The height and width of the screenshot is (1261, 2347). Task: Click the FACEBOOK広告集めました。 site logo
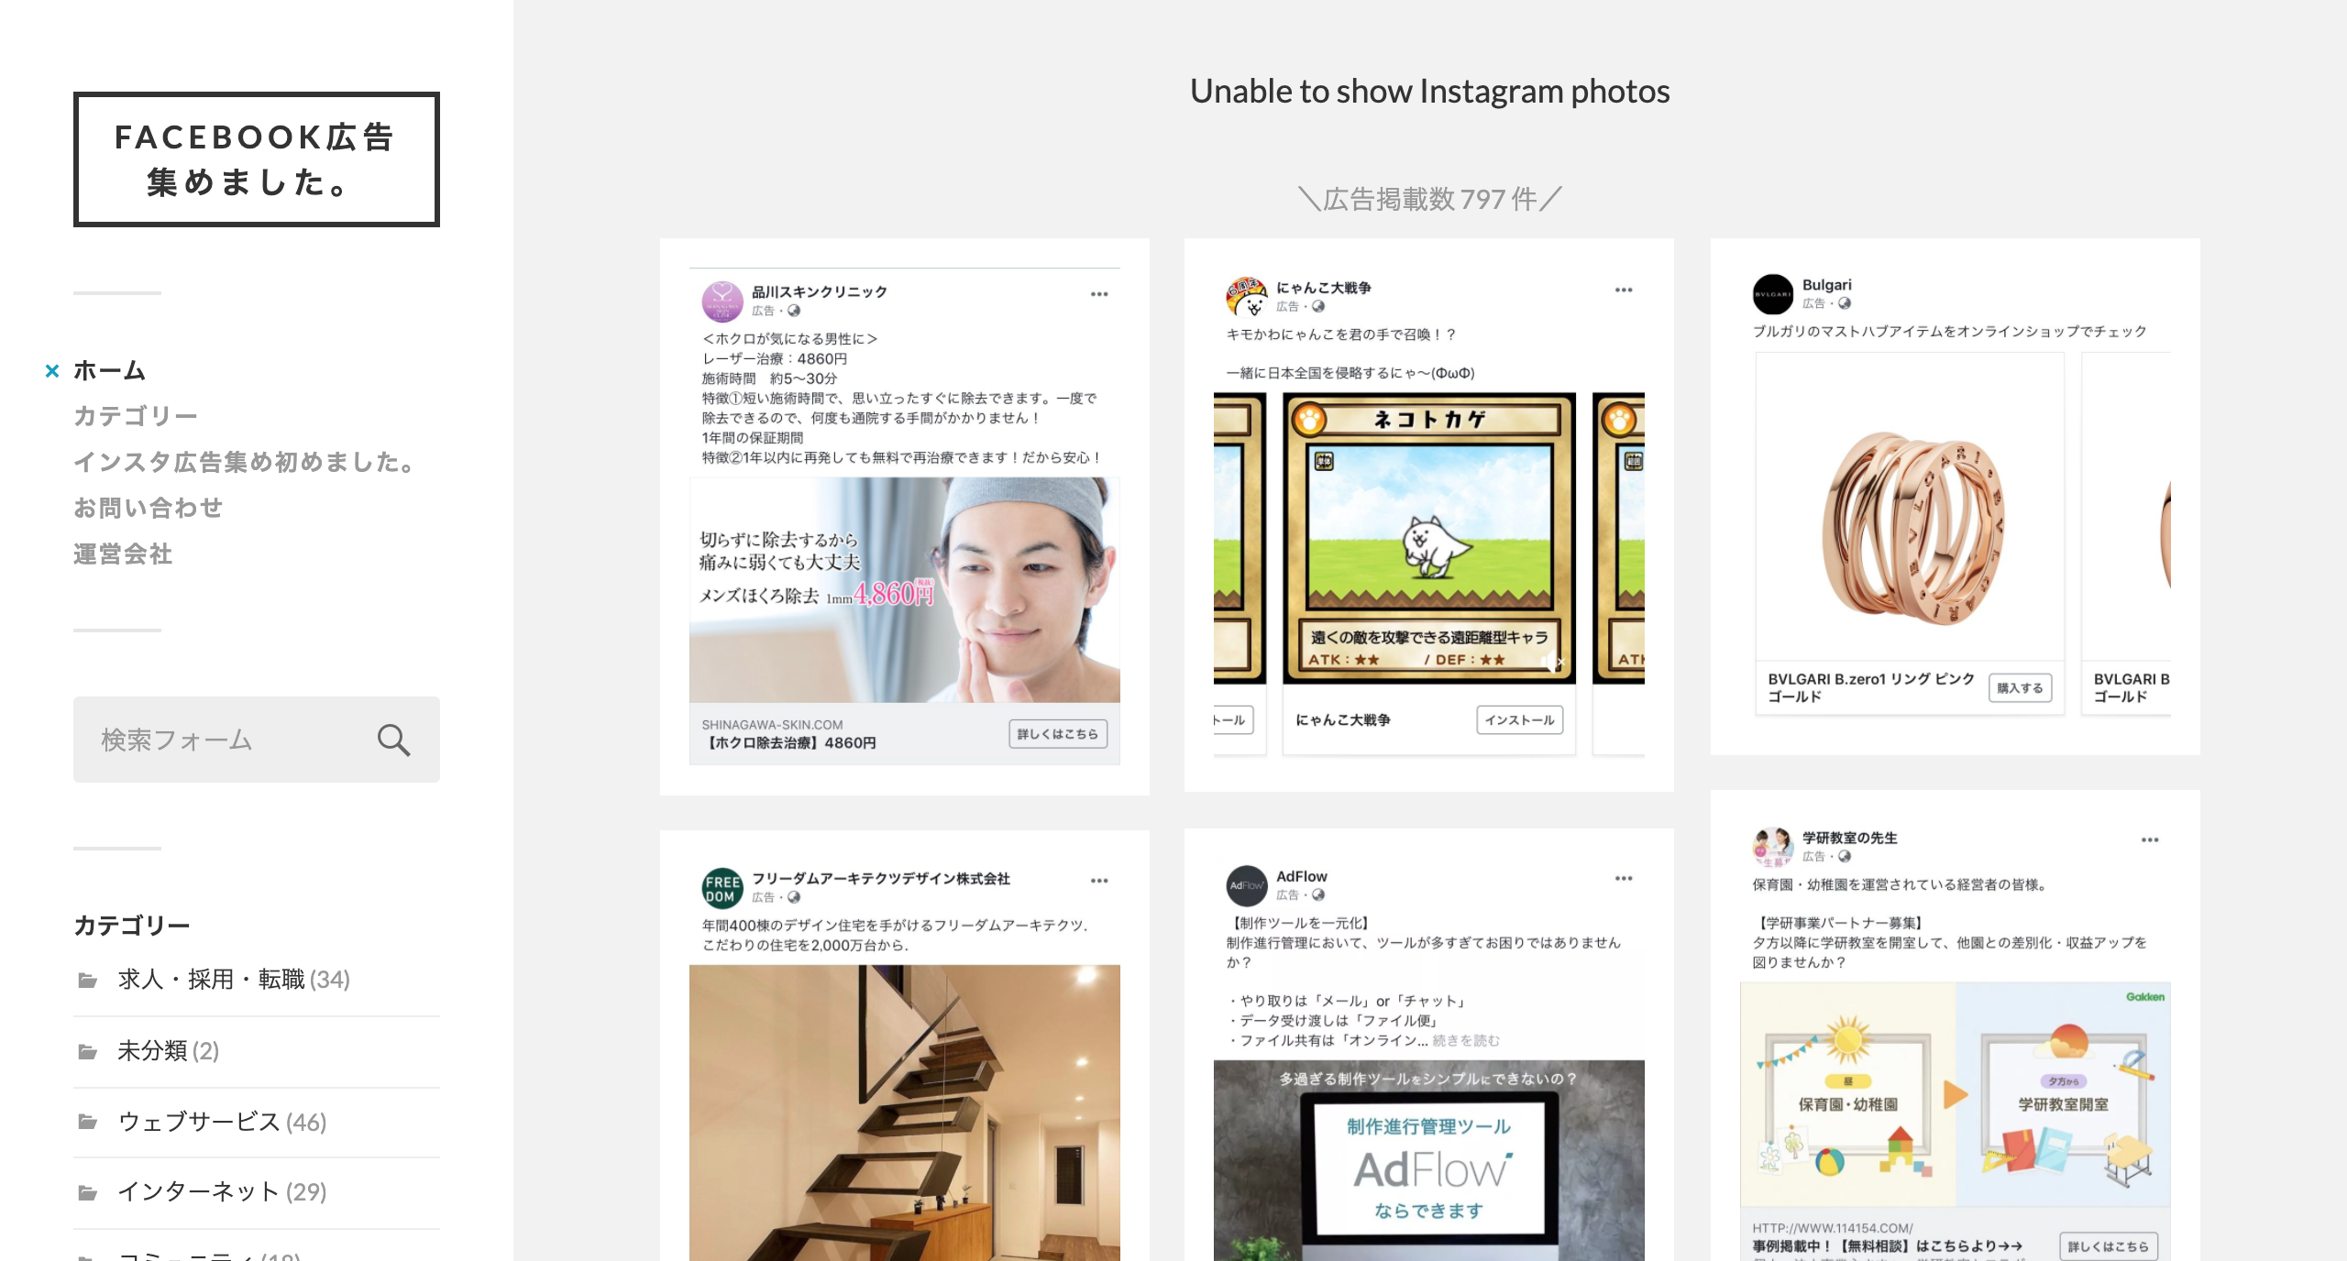pyautogui.click(x=257, y=159)
